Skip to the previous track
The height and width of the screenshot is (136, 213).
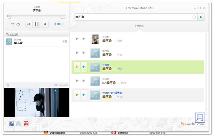28,24
